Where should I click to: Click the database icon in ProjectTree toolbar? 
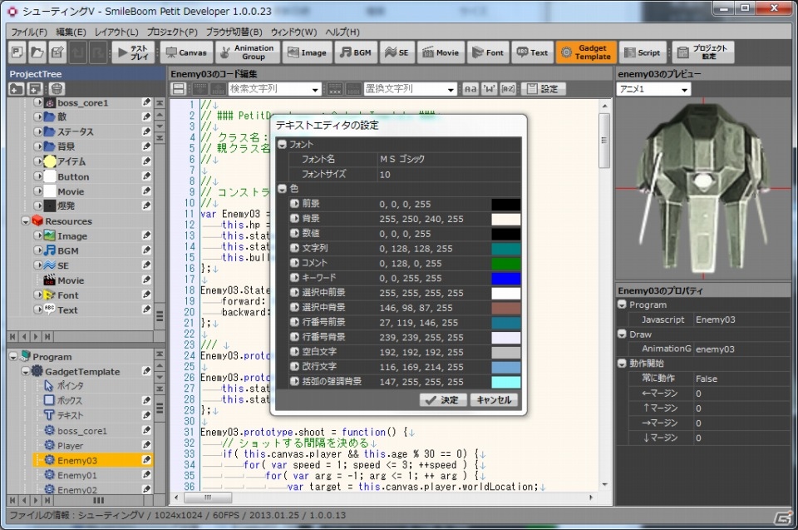click(x=57, y=89)
